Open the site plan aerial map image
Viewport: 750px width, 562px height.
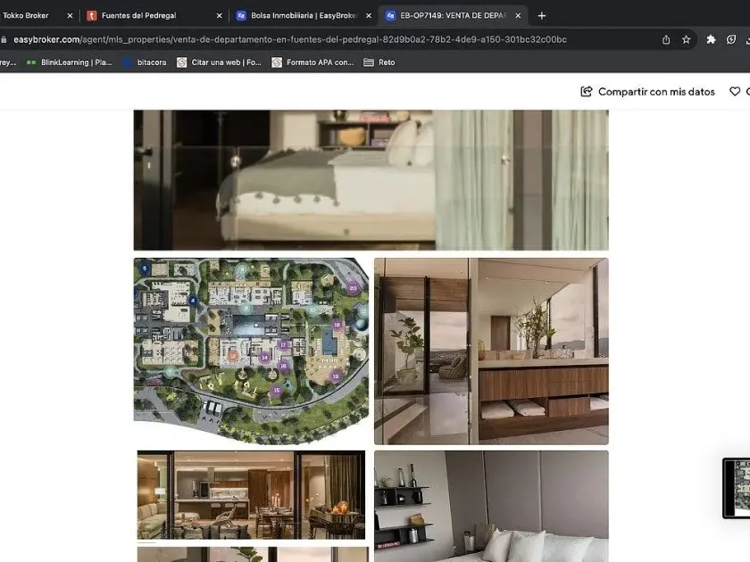(251, 351)
